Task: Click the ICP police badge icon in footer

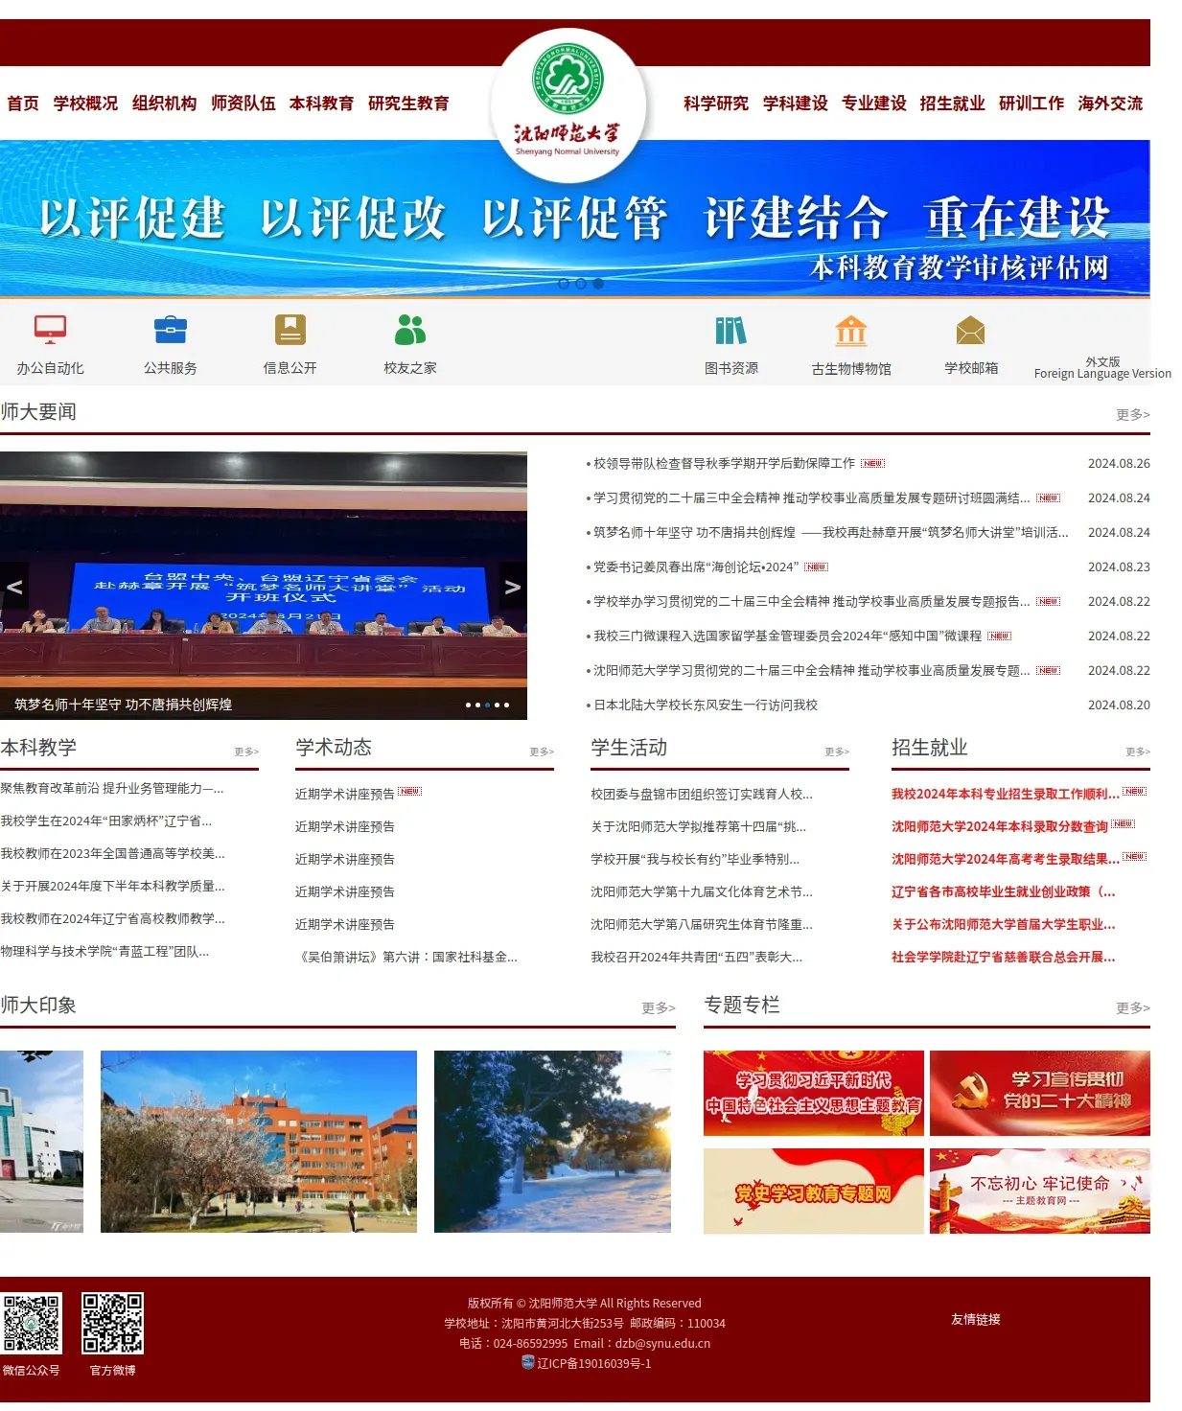Action: (x=527, y=1362)
